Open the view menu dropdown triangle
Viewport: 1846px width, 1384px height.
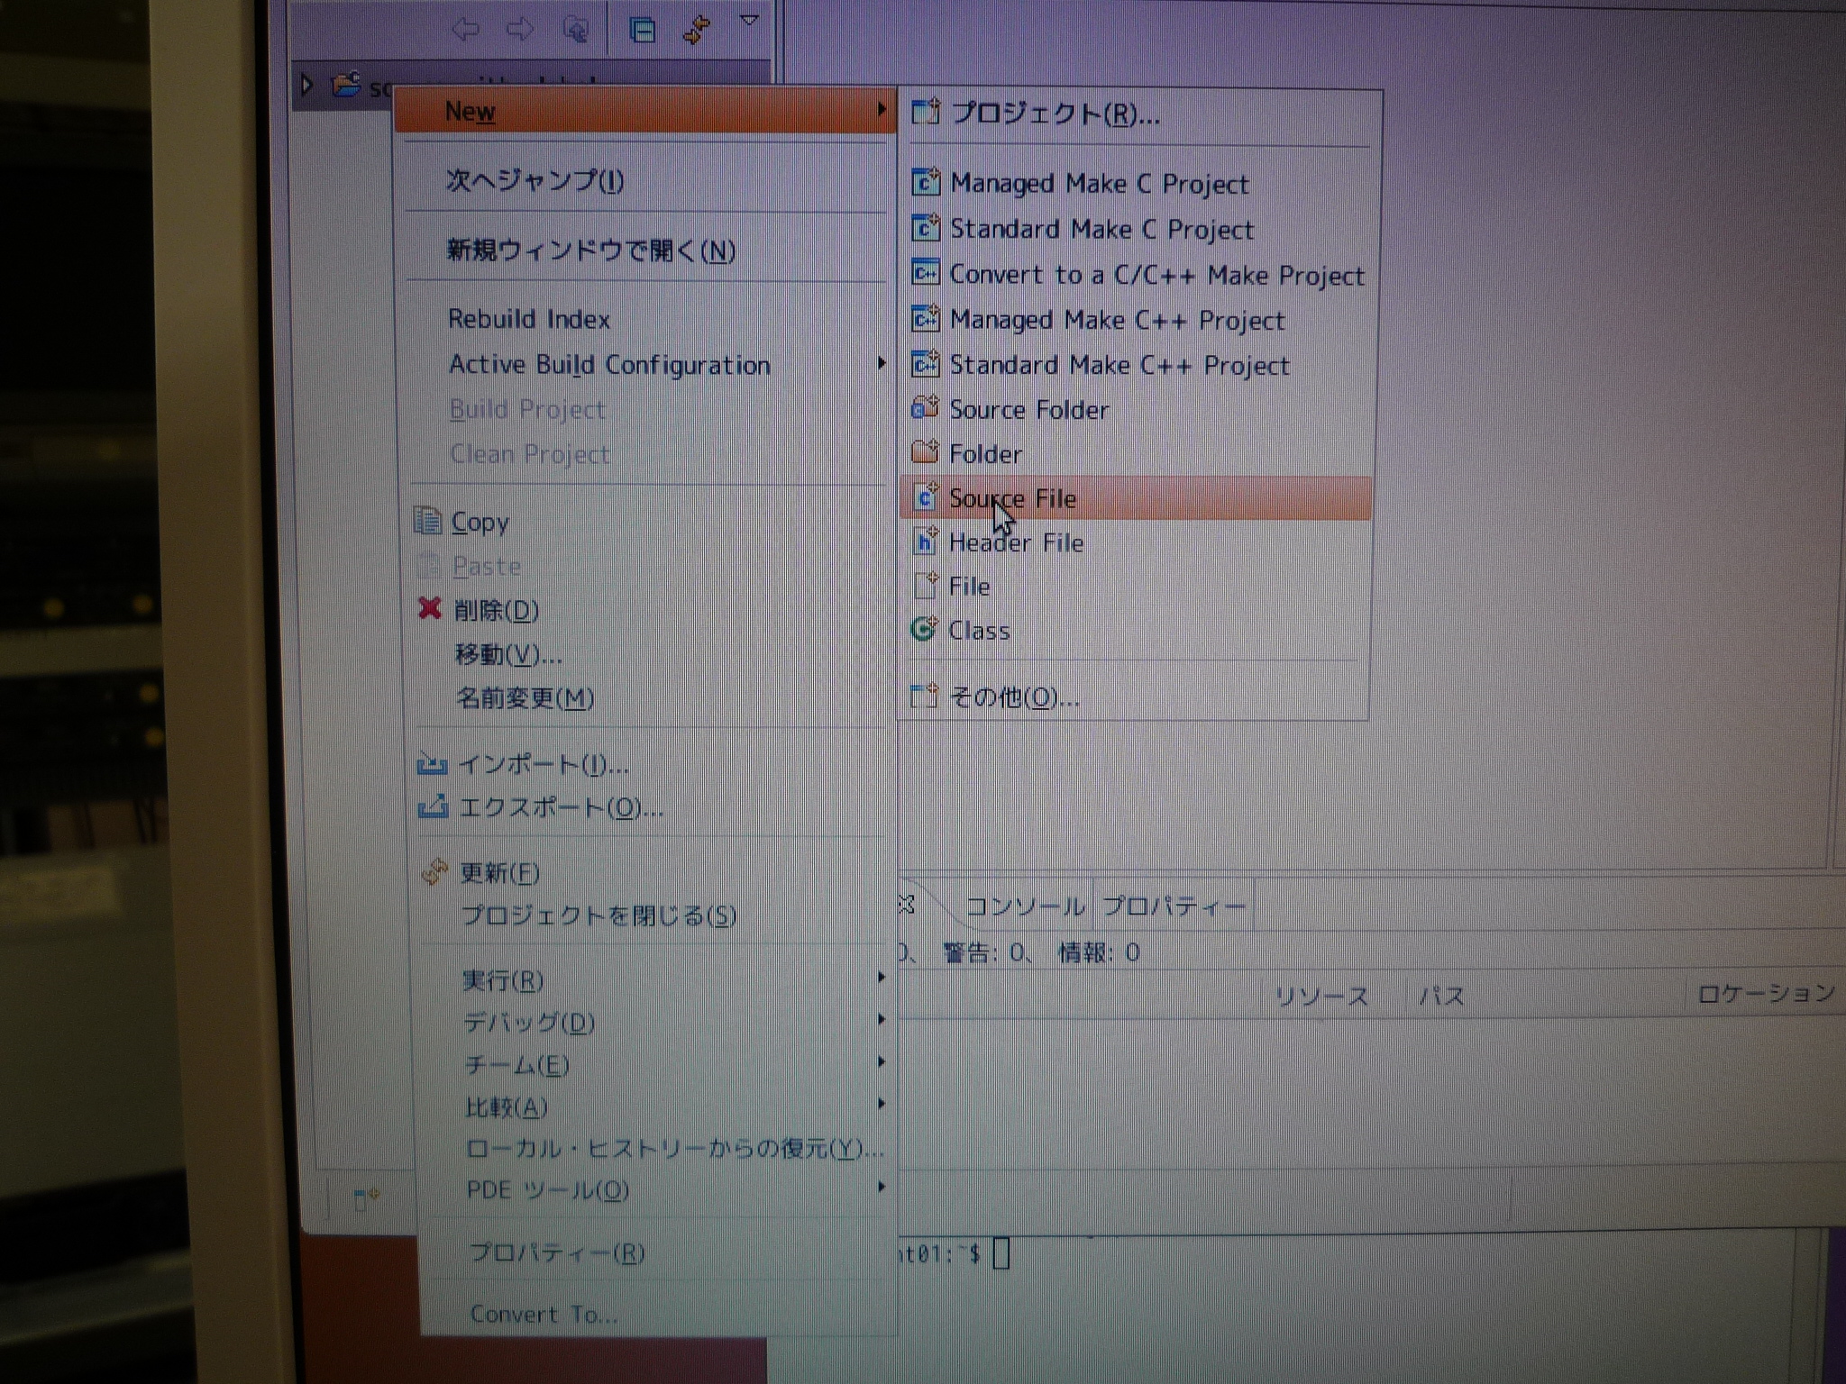[749, 20]
